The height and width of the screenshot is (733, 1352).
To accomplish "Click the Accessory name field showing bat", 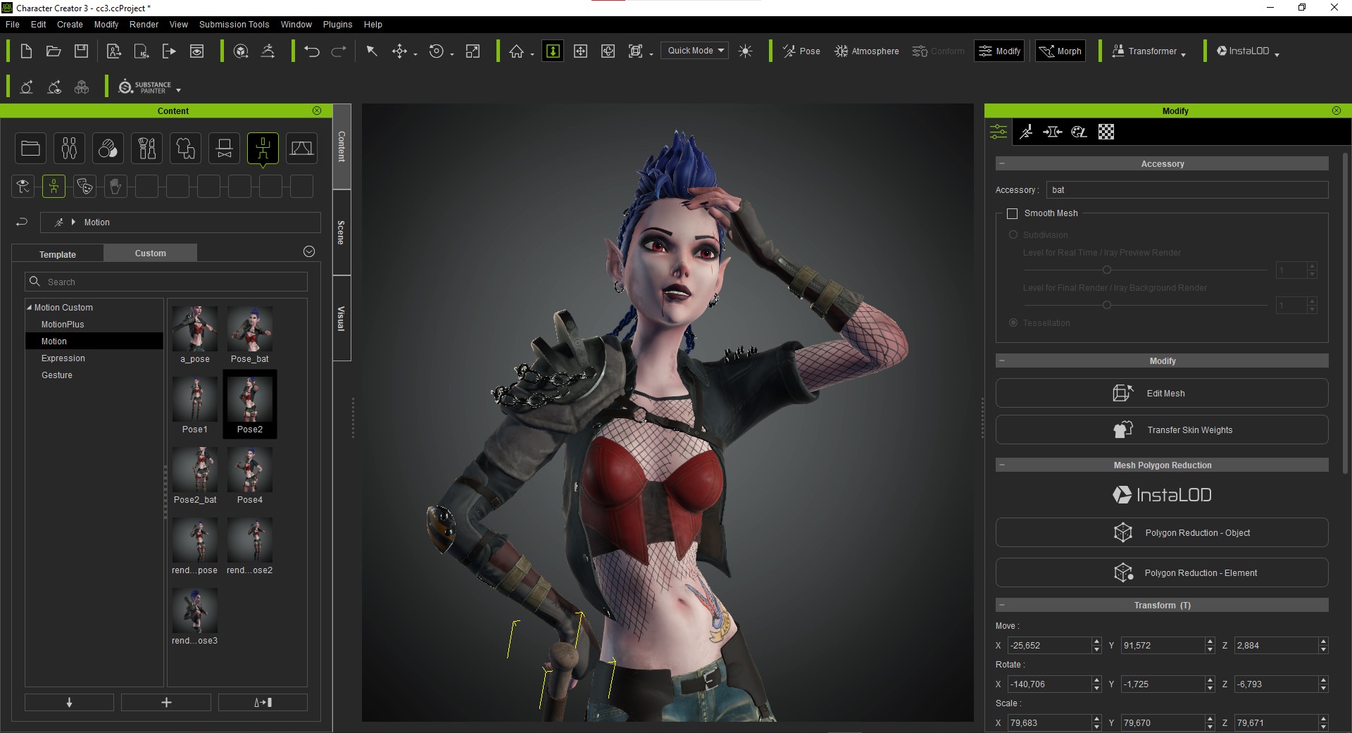I will pyautogui.click(x=1187, y=189).
